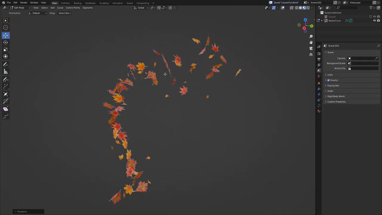This screenshot has width=382, height=215.
Task: Expand the Units section
Action: [x=330, y=75]
